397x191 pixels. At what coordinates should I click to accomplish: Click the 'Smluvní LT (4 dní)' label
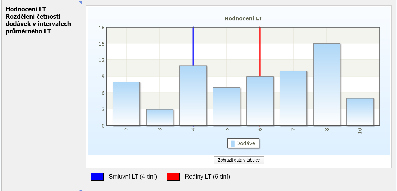[133, 177]
